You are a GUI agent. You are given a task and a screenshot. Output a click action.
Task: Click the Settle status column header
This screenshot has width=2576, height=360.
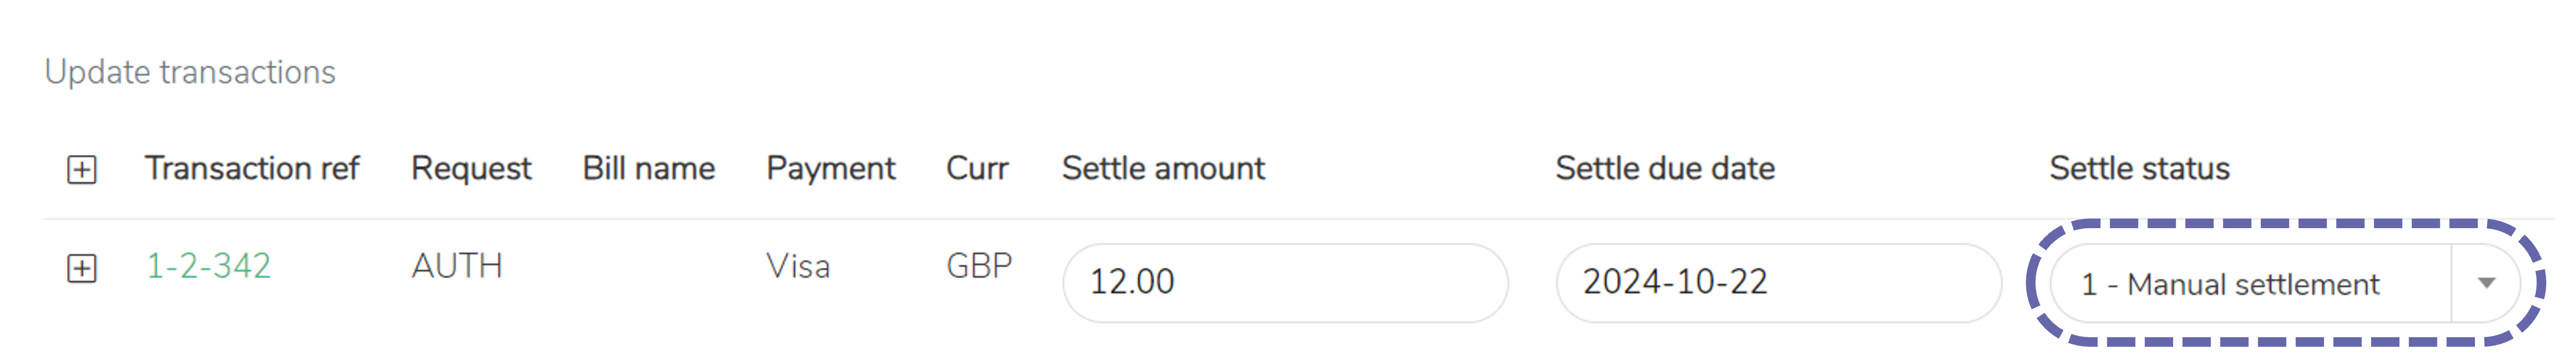tap(2139, 168)
